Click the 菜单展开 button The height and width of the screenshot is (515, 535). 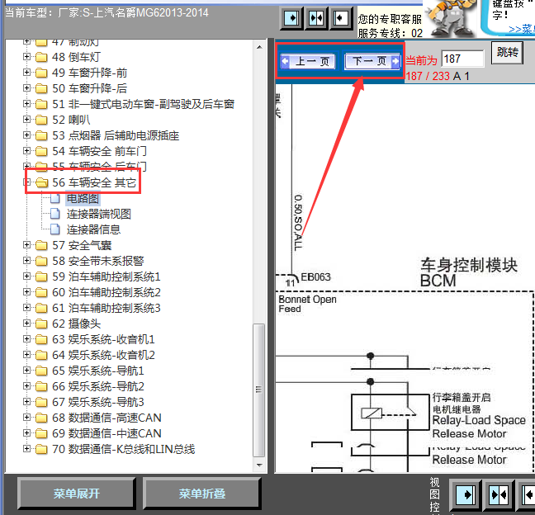pos(77,494)
